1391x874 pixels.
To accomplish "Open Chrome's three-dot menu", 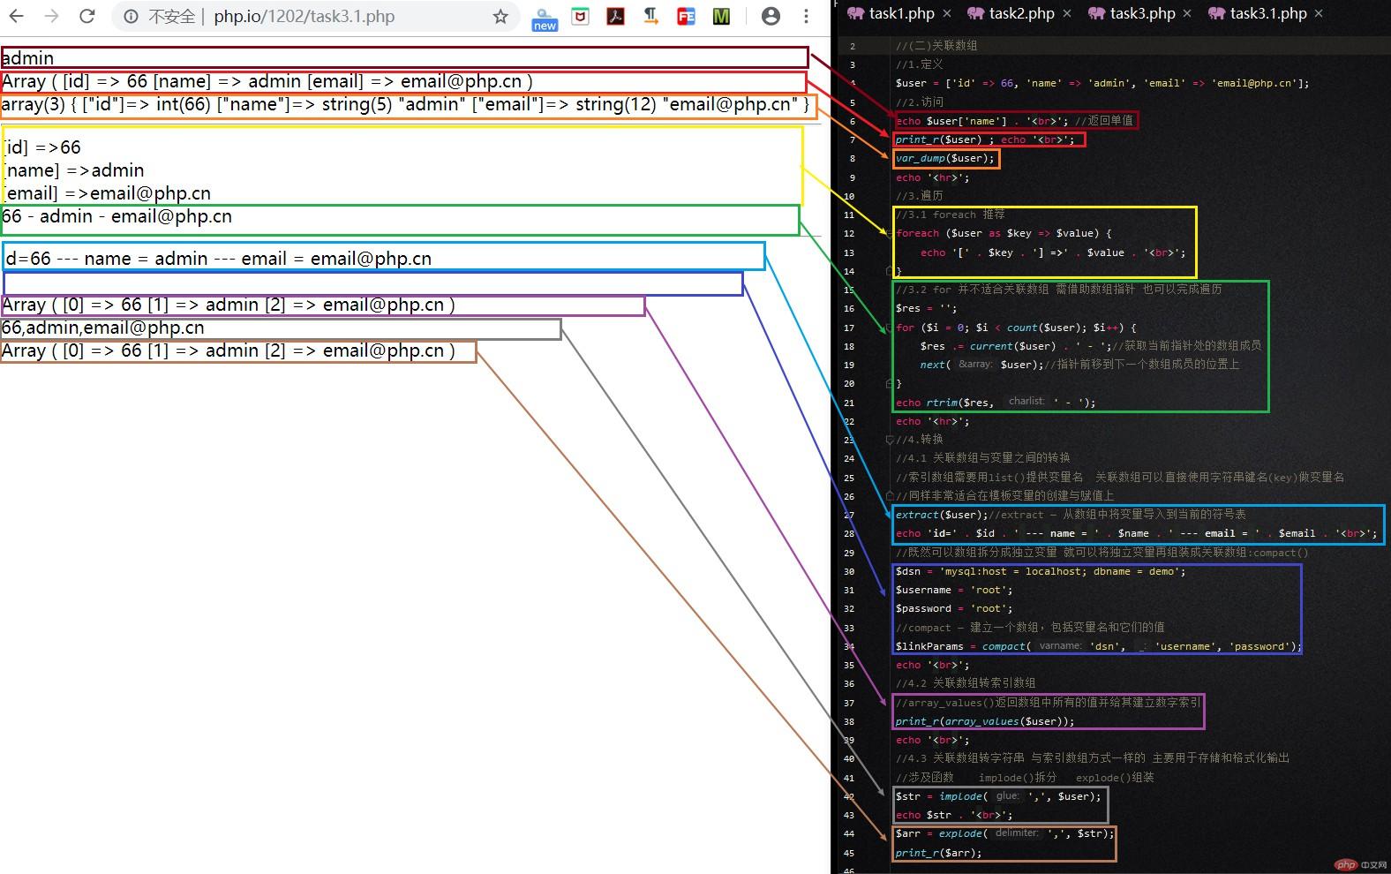I will click(x=806, y=16).
